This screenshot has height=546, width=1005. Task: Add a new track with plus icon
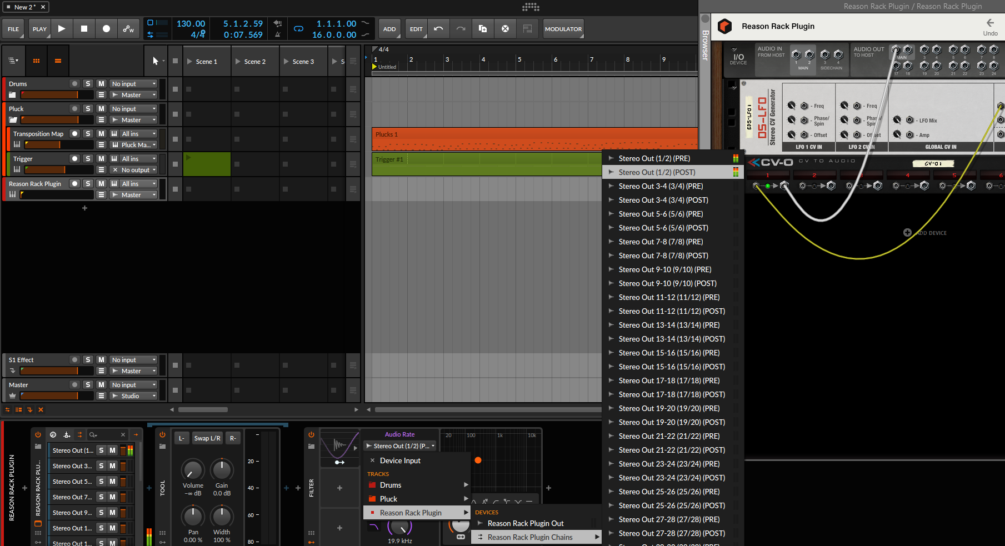pos(84,208)
